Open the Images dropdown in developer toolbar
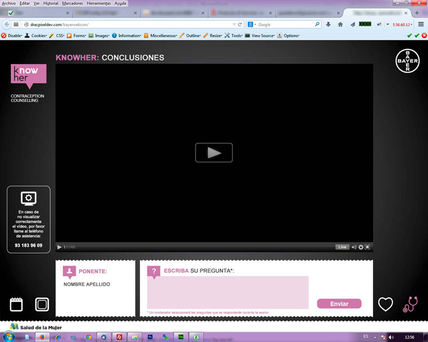This screenshot has width=428, height=342. coord(99,35)
